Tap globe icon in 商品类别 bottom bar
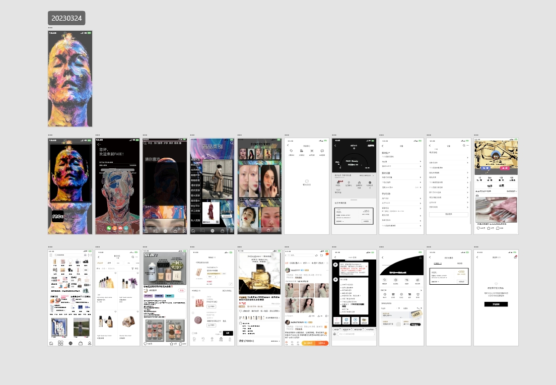556x385 pixels. tap(213, 231)
